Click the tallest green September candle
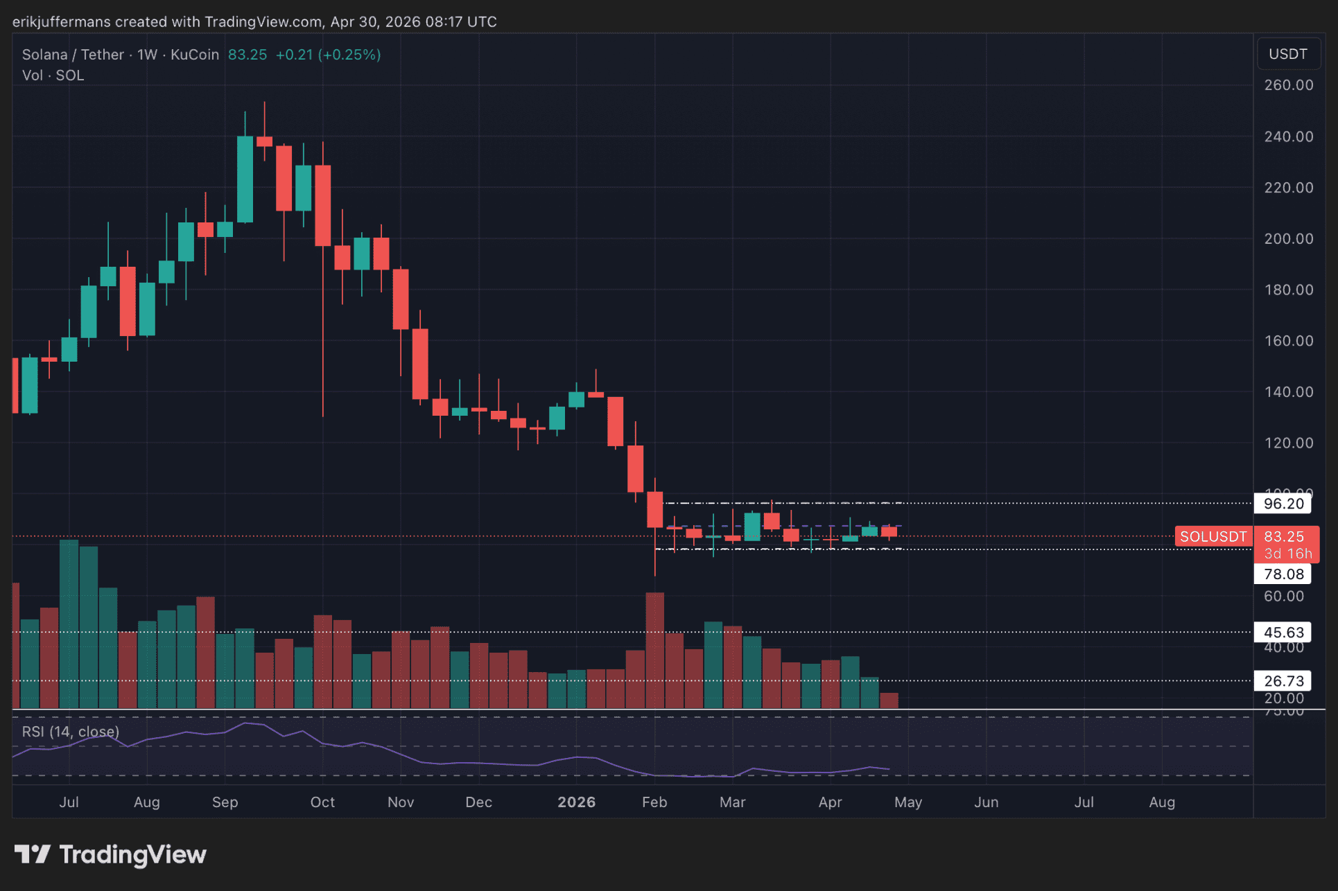Image resolution: width=1338 pixels, height=891 pixels. click(x=245, y=179)
